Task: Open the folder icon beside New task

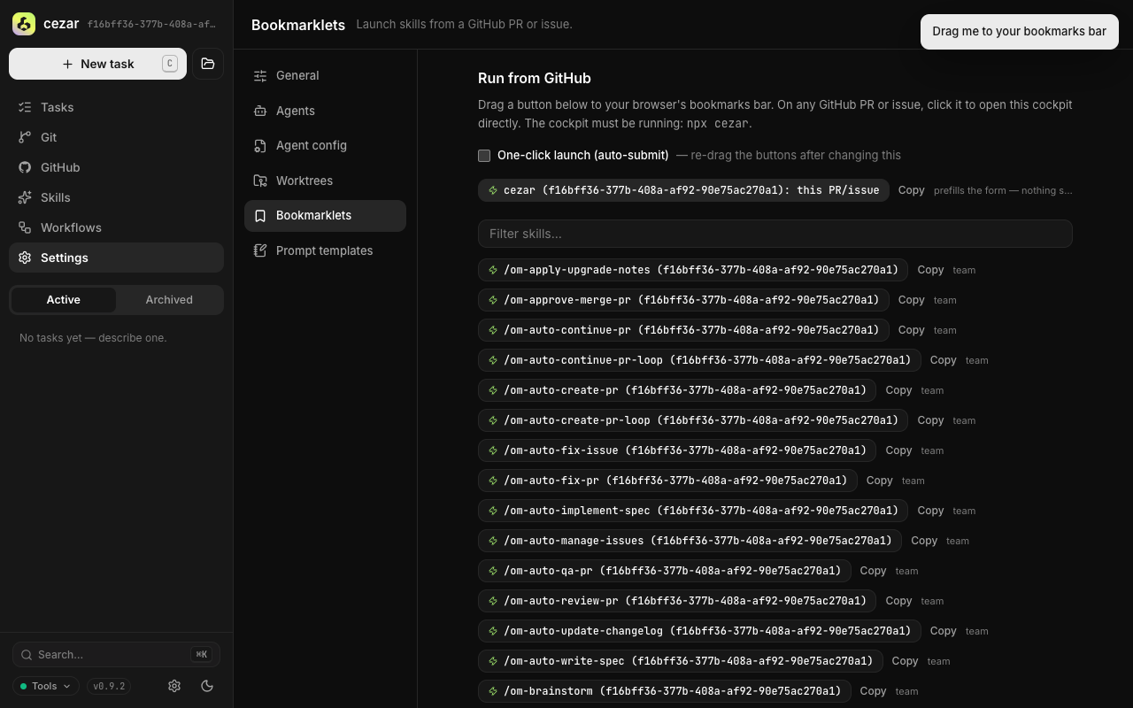Action: point(208,64)
